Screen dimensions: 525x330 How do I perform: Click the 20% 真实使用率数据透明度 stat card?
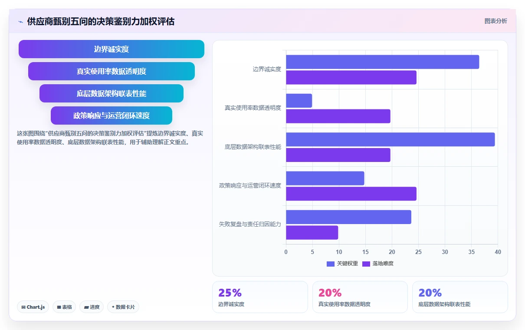pyautogui.click(x=360, y=297)
